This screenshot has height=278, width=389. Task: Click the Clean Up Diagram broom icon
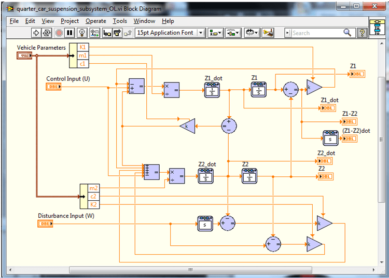tap(268, 33)
